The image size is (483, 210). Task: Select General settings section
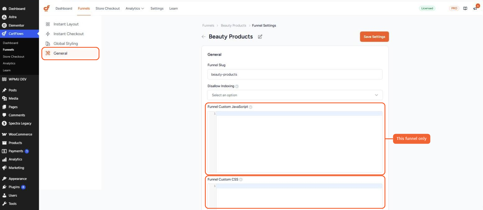70,53
